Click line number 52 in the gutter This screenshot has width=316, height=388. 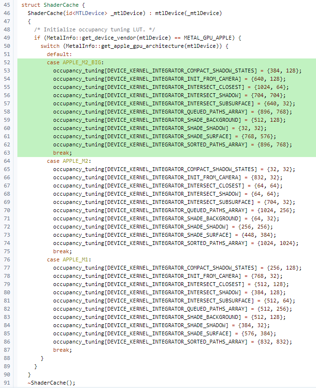[x=7, y=62]
